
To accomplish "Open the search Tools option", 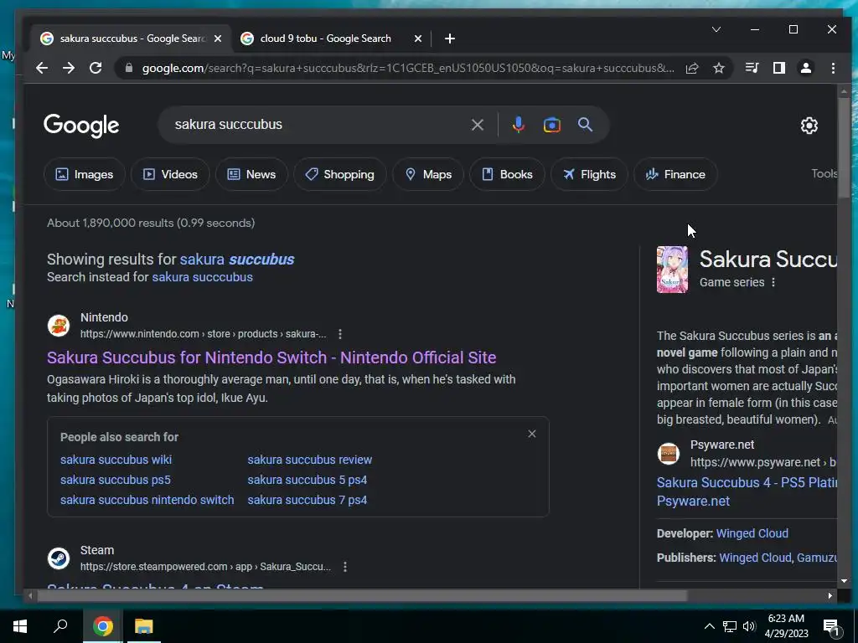I will [824, 173].
